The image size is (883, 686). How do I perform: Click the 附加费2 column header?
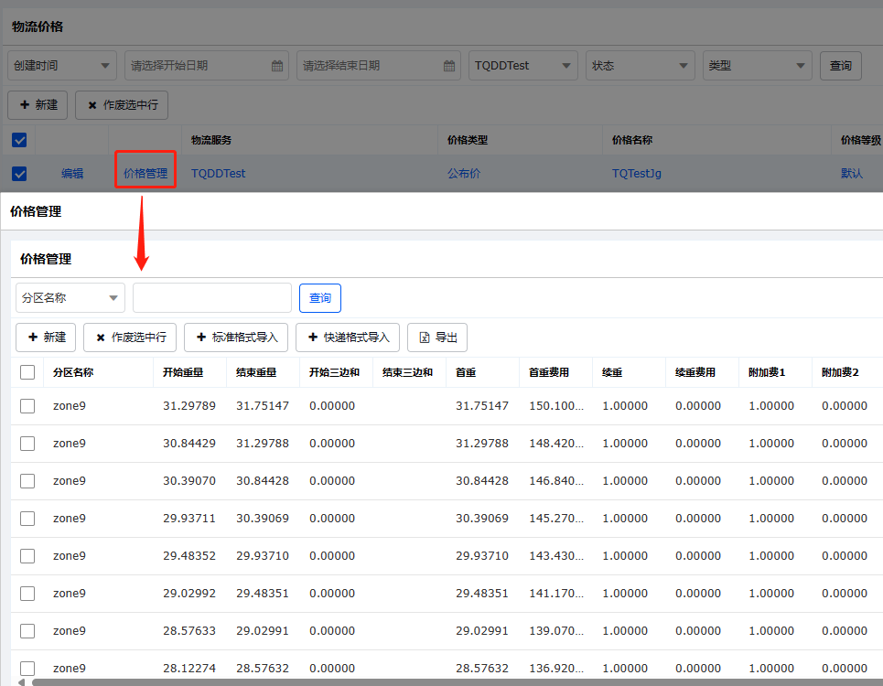[840, 372]
